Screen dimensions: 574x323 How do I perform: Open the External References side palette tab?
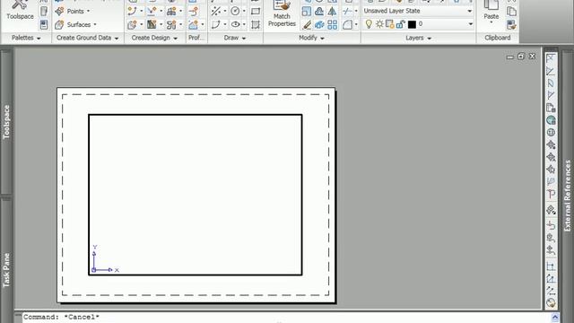tap(568, 196)
